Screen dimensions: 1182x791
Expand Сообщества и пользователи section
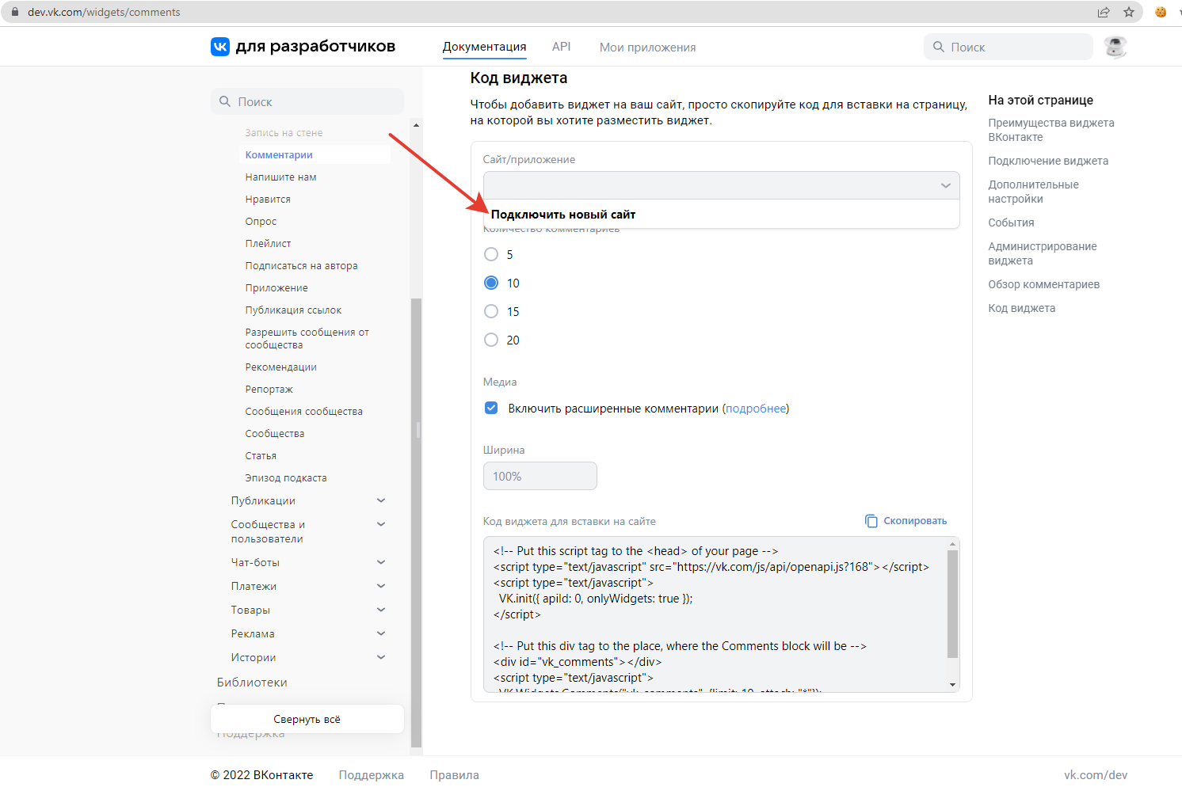381,524
